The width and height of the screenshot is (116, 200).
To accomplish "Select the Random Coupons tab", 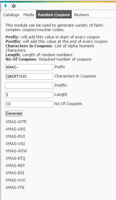I will tap(54, 14).
